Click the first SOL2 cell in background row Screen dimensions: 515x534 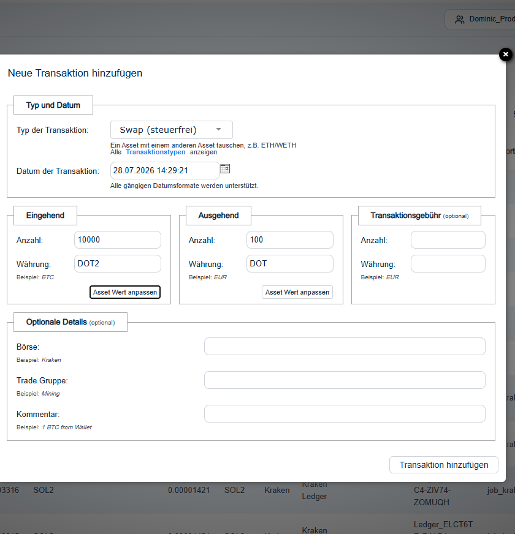pos(44,491)
